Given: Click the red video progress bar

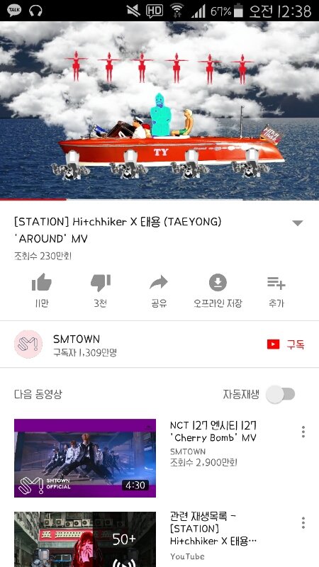Looking at the screenshot, I should 33,199.
